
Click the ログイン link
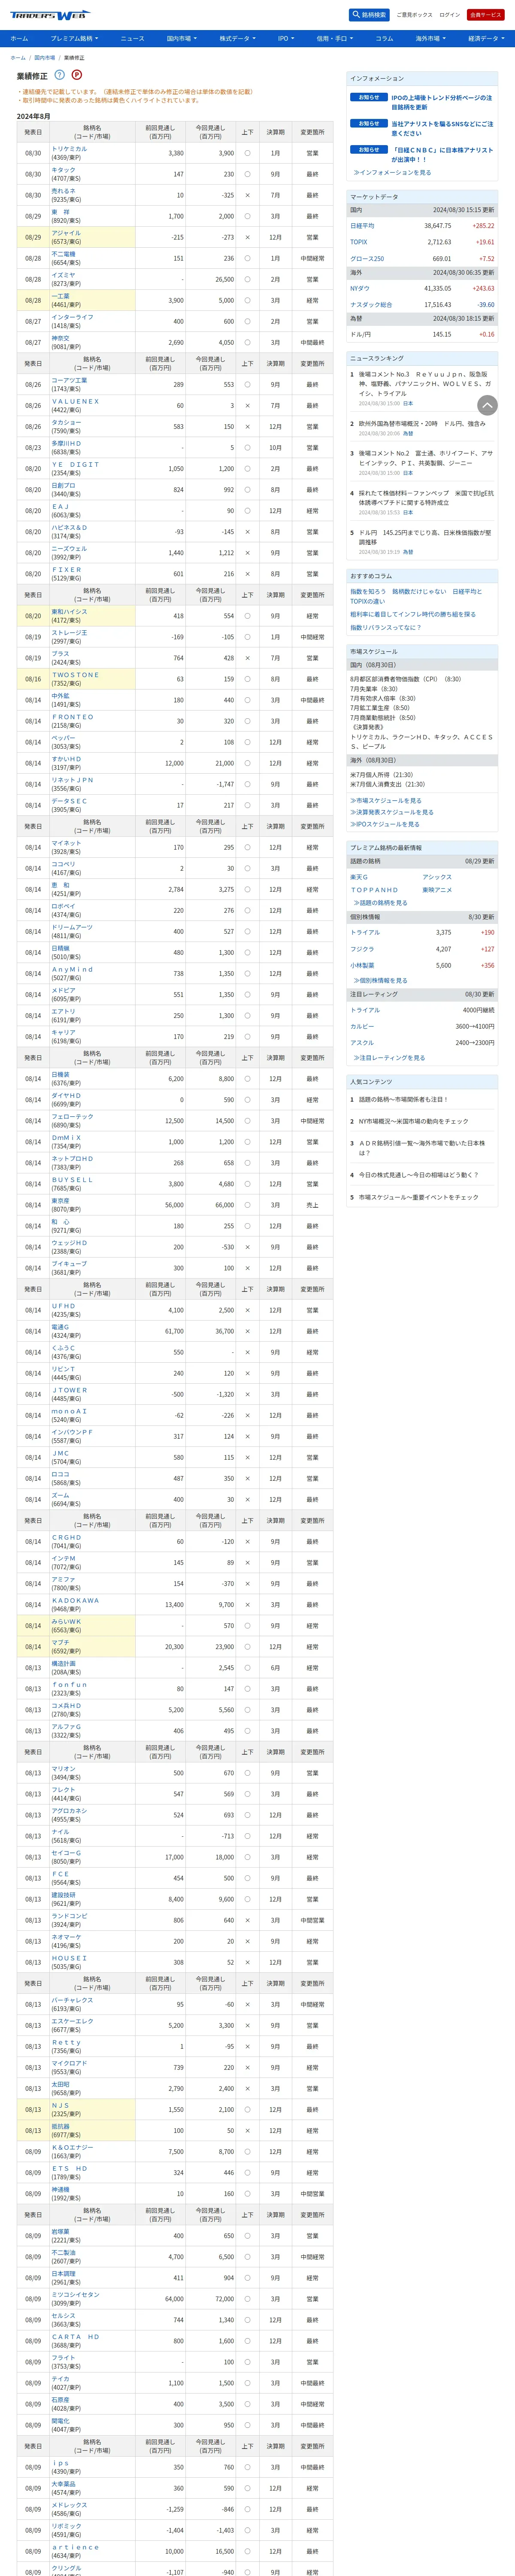[450, 15]
